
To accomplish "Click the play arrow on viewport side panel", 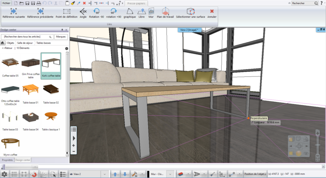I will (x=74, y=138).
